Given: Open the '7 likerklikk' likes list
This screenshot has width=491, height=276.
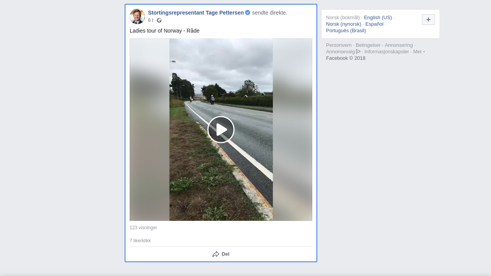Looking at the screenshot, I should 140,241.
